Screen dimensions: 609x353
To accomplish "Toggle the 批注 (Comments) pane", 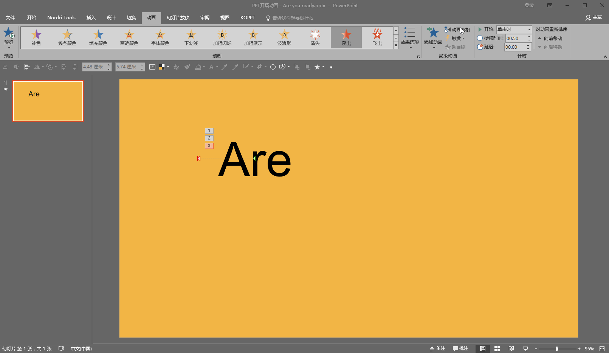I will (x=460, y=348).
